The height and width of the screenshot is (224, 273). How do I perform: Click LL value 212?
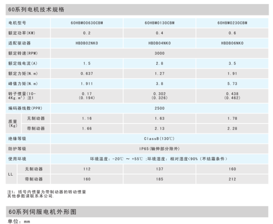[x=232, y=179]
